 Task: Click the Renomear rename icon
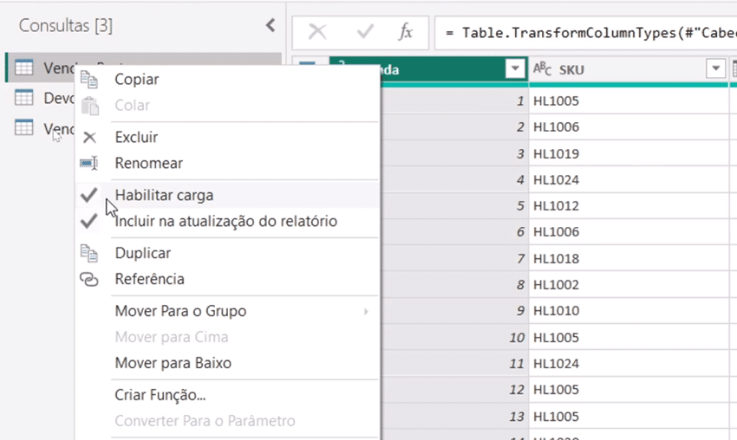pos(88,164)
